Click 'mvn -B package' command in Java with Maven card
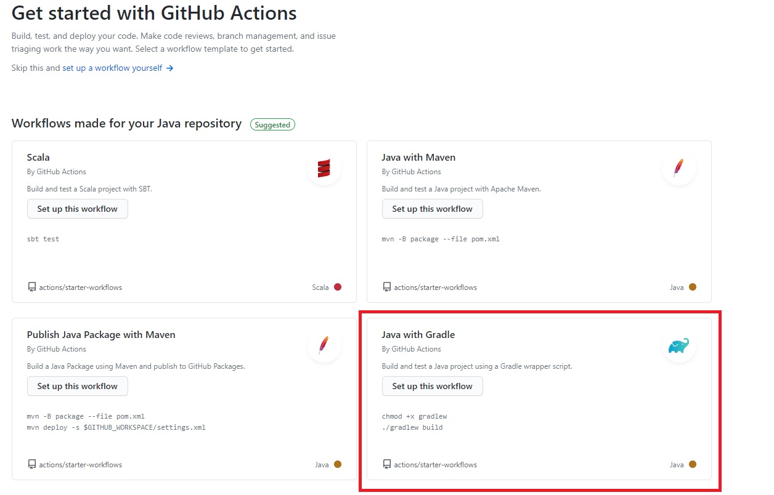 pos(441,239)
